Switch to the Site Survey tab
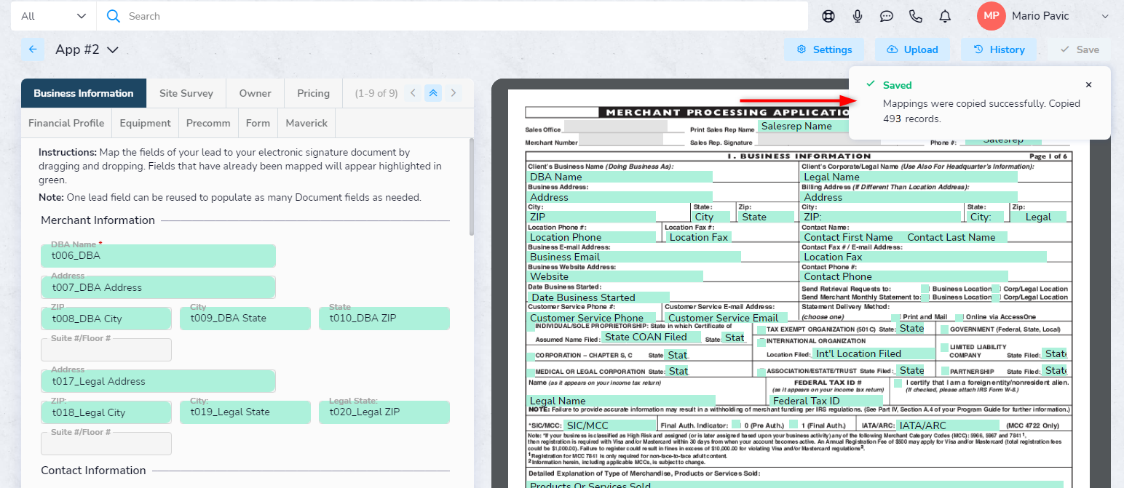The height and width of the screenshot is (488, 1124). click(x=186, y=93)
